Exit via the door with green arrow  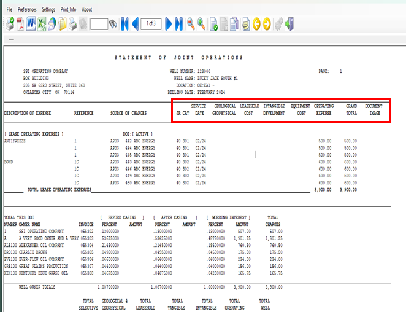(289, 24)
